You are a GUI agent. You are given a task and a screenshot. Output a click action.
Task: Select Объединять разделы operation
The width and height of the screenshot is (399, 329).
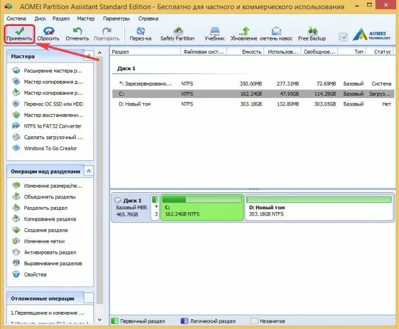click(x=44, y=197)
